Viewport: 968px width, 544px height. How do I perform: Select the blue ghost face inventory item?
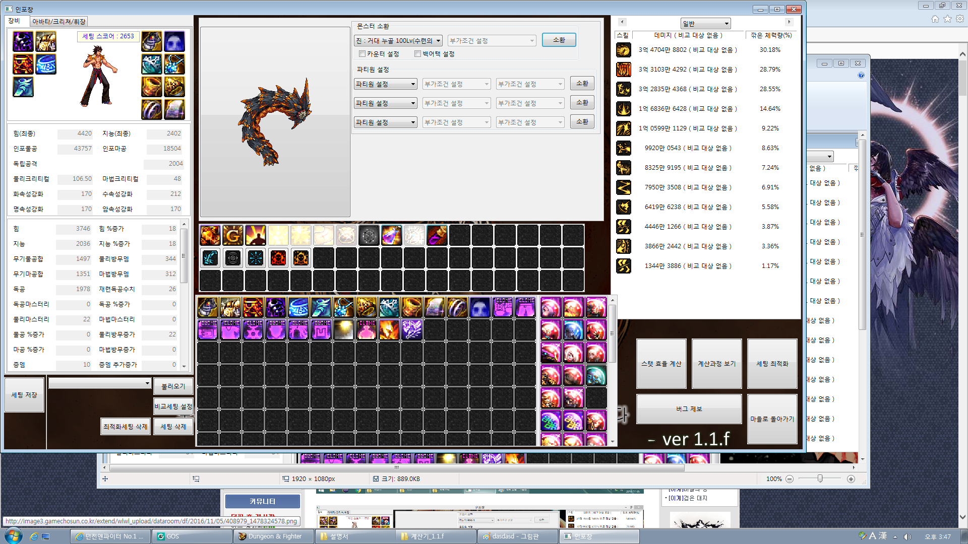479,307
